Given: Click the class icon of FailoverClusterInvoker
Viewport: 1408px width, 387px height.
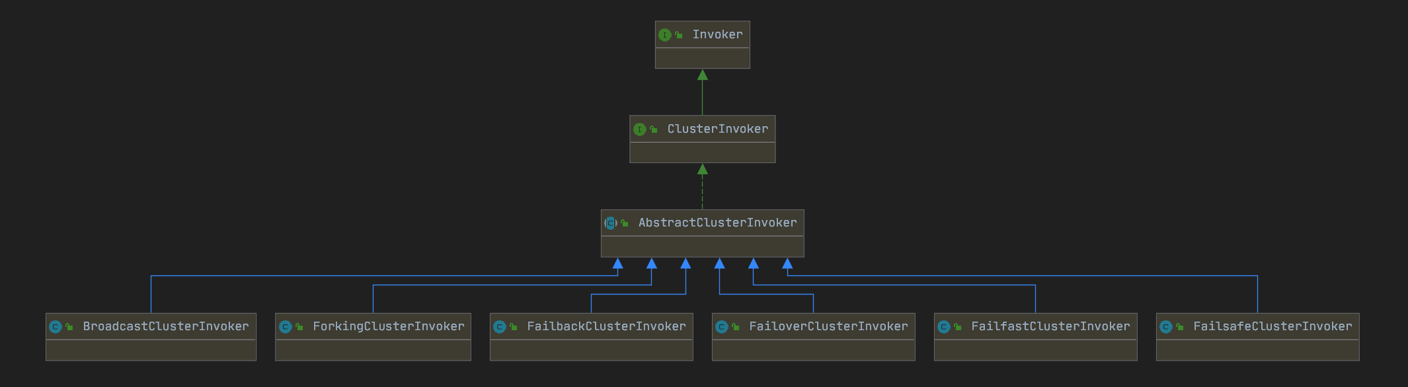Looking at the screenshot, I should [722, 327].
